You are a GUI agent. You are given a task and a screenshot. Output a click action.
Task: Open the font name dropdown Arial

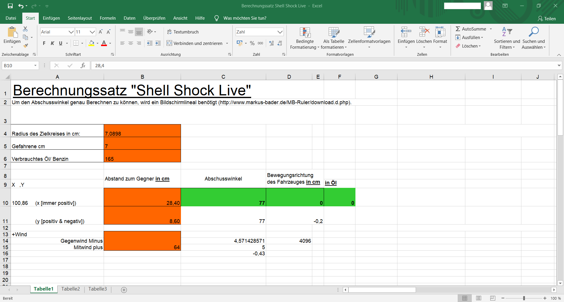71,32
